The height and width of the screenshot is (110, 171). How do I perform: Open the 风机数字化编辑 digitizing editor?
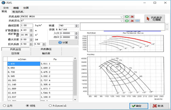coord(155,19)
